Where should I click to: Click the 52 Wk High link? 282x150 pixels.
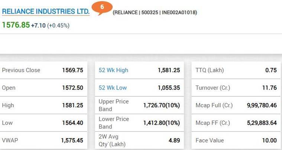pyautogui.click(x=113, y=70)
